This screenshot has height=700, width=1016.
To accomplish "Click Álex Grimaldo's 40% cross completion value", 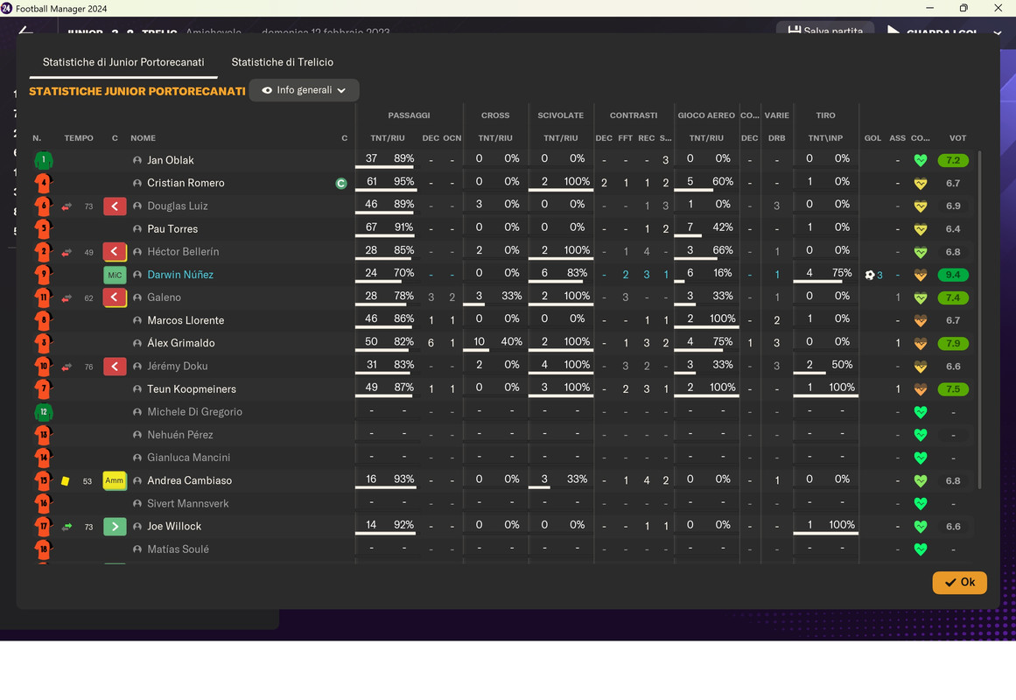I will 511,341.
